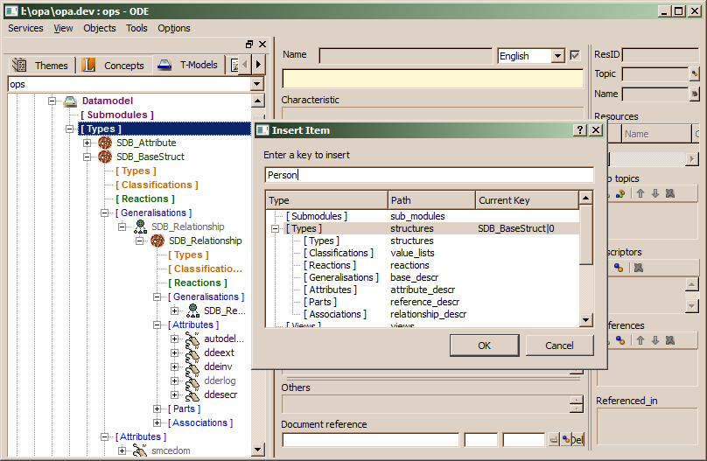The image size is (707, 461).
Task: Open the English language dropdown
Action: click(x=557, y=56)
